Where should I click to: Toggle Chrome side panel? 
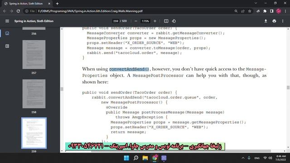(271, 11)
